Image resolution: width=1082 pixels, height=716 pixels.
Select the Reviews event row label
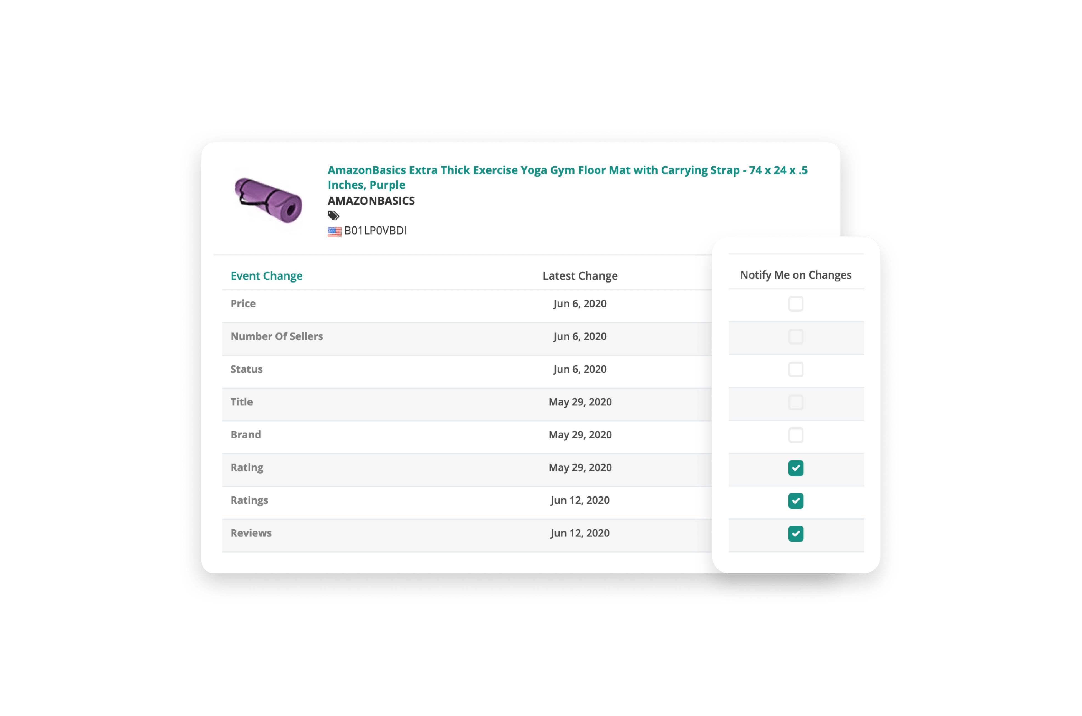[251, 533]
